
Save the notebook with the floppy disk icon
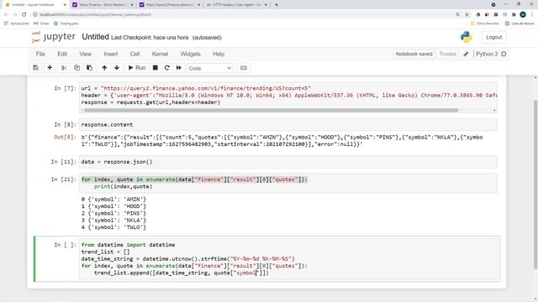pos(35,68)
